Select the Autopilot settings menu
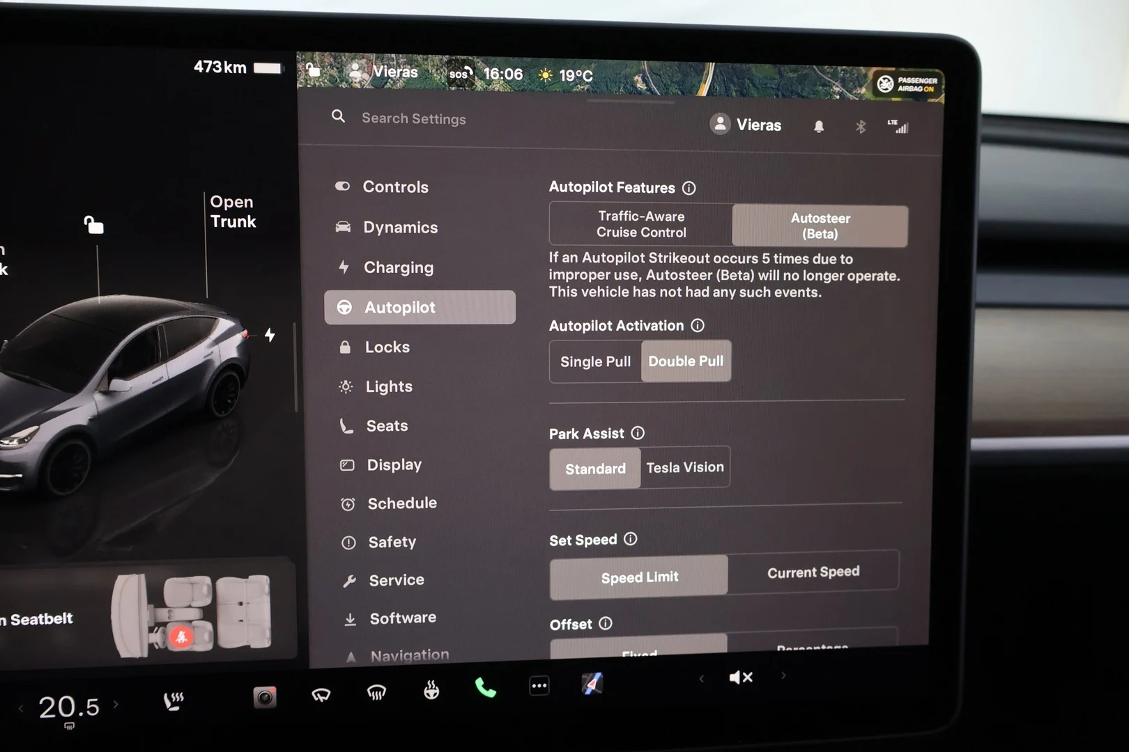 pos(420,307)
